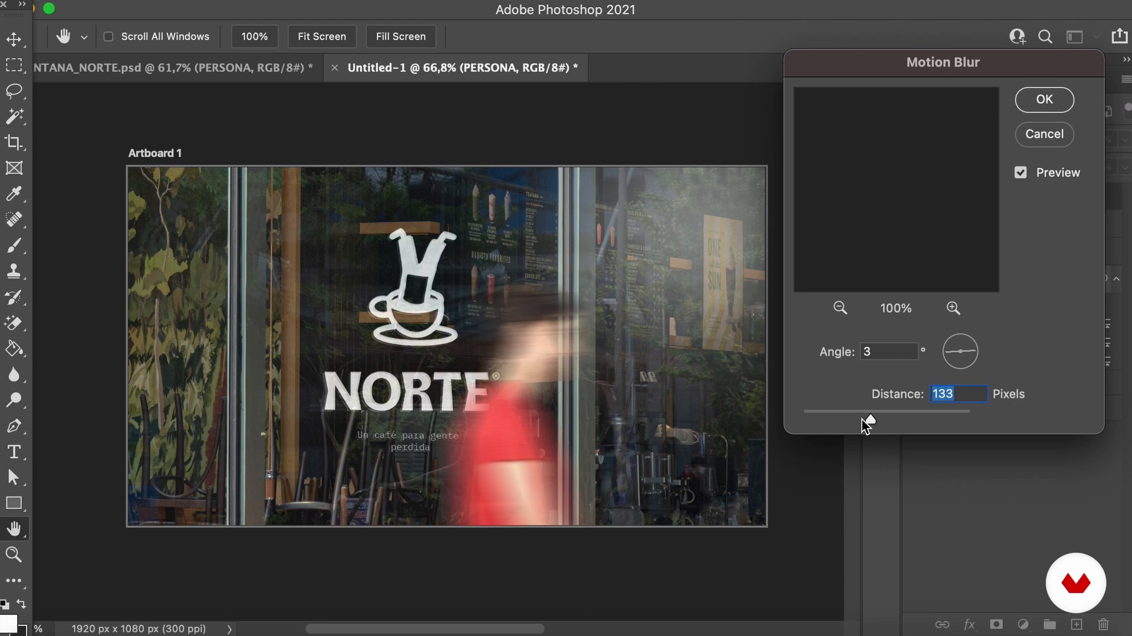This screenshot has height=636, width=1132.
Task: Select the Eraser tool
Action: tap(14, 323)
